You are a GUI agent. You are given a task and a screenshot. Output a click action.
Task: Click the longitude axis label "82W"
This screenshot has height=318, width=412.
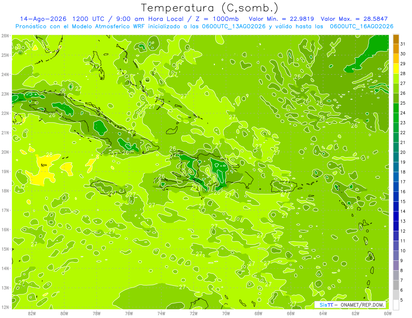pyautogui.click(x=32, y=313)
